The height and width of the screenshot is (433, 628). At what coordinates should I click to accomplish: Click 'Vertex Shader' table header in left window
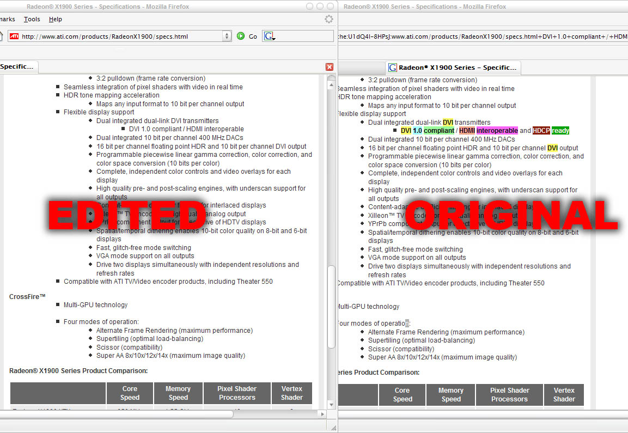292,393
